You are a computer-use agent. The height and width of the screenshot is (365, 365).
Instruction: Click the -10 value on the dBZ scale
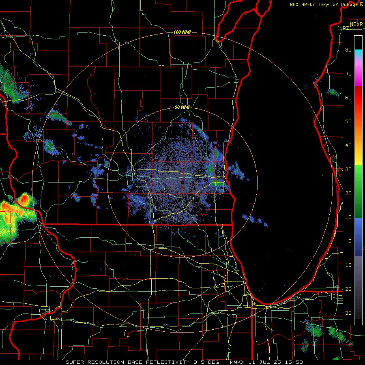347,265
